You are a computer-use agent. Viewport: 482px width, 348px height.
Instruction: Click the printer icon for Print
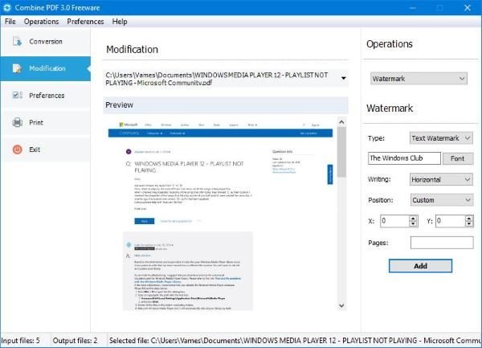point(17,122)
